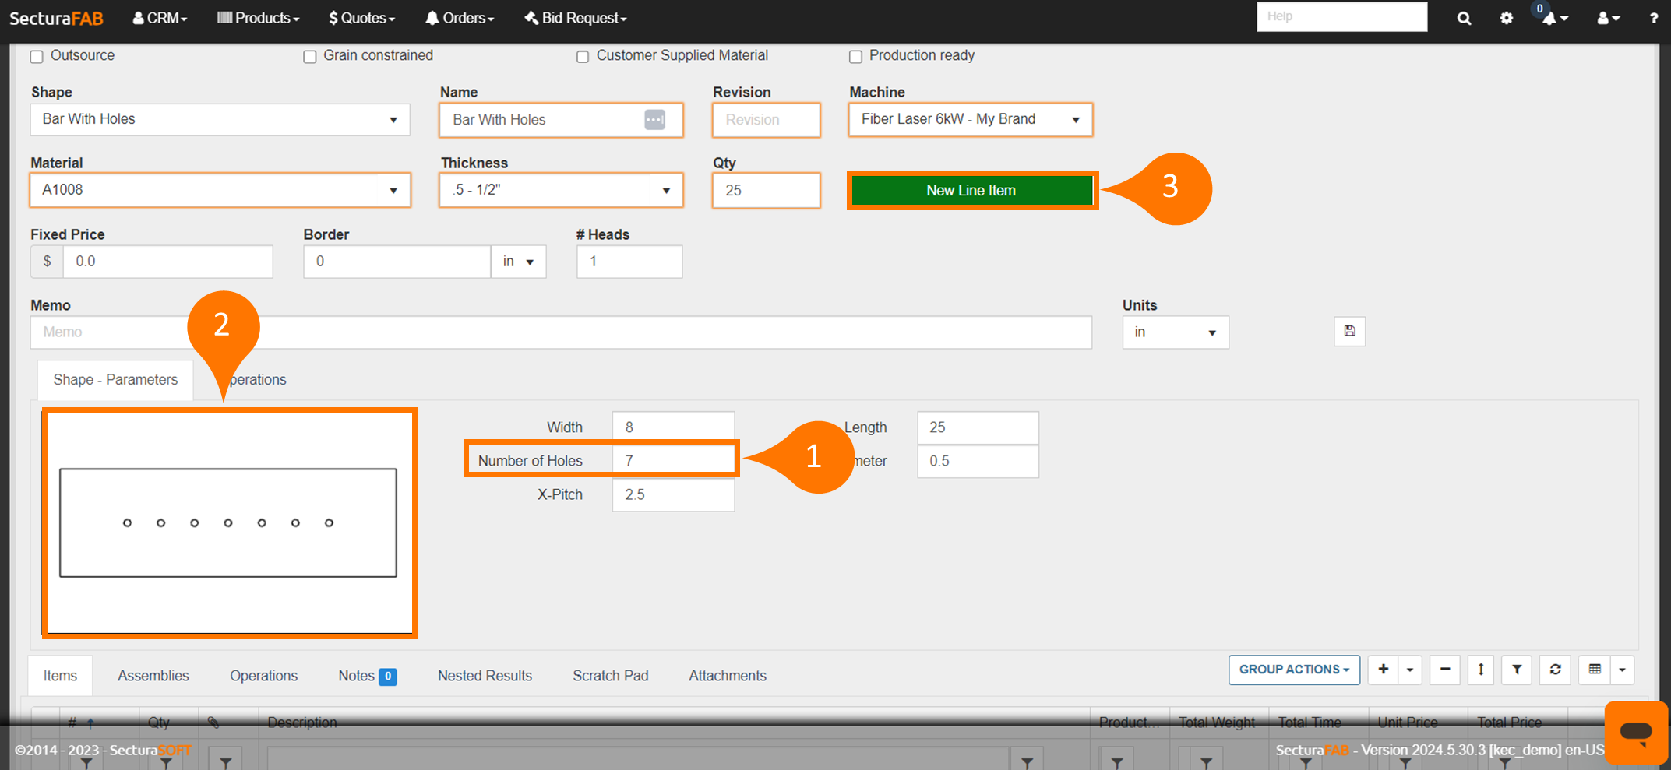Click the magnifier search icon in the top bar
1671x770 pixels.
(1464, 18)
